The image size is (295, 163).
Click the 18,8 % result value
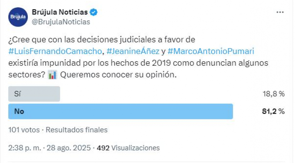274,94
